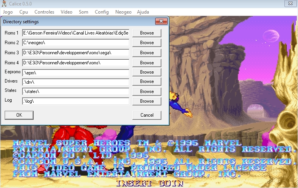The image size is (298, 188).
Task: Click the Log label
Action: [8, 100]
